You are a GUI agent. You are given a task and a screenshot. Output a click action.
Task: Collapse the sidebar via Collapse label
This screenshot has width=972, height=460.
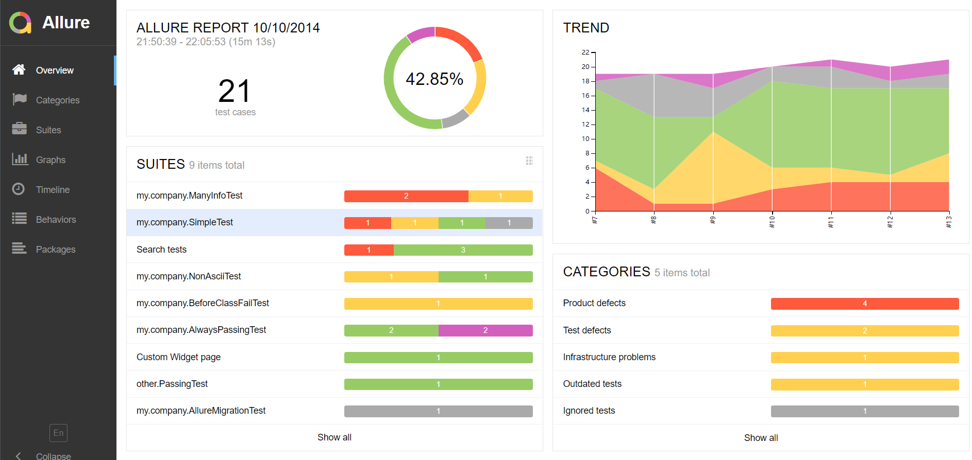[54, 456]
